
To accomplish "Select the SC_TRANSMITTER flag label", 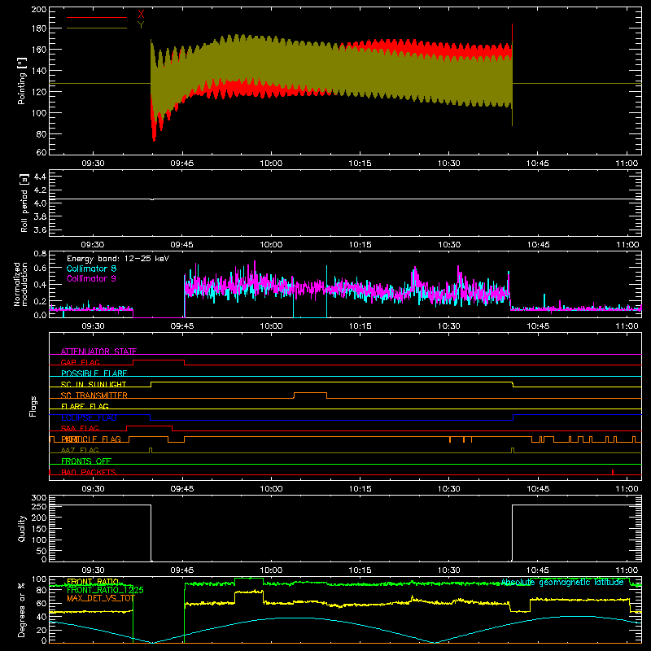I will point(94,395).
